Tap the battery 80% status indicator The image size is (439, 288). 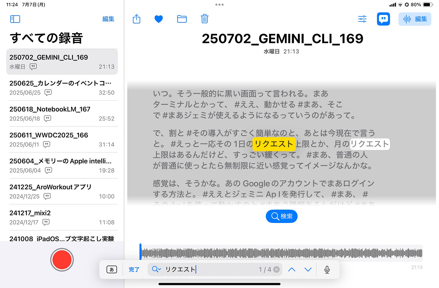click(422, 5)
